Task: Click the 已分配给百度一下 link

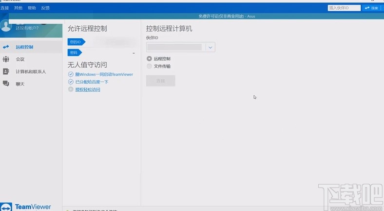Action: coord(92,82)
